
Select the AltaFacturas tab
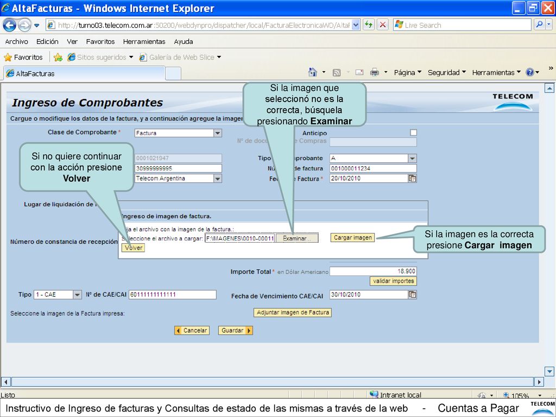pos(84,73)
